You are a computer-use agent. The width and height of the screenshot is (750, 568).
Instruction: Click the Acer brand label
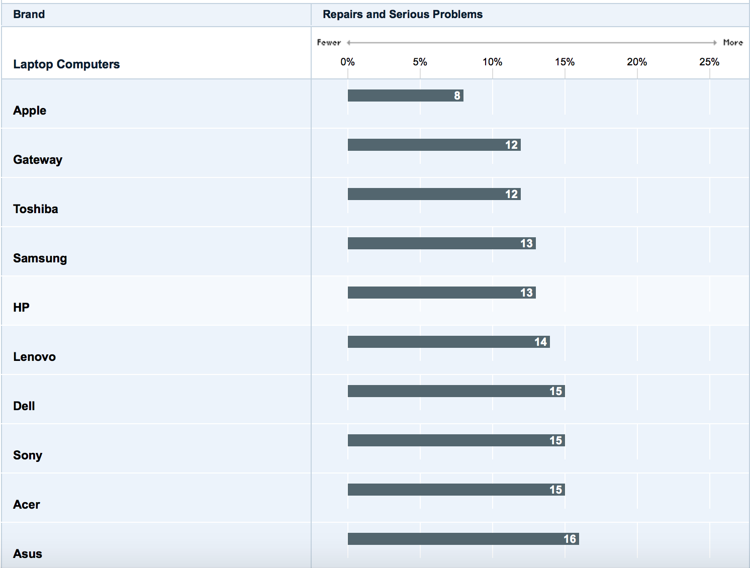click(x=27, y=505)
